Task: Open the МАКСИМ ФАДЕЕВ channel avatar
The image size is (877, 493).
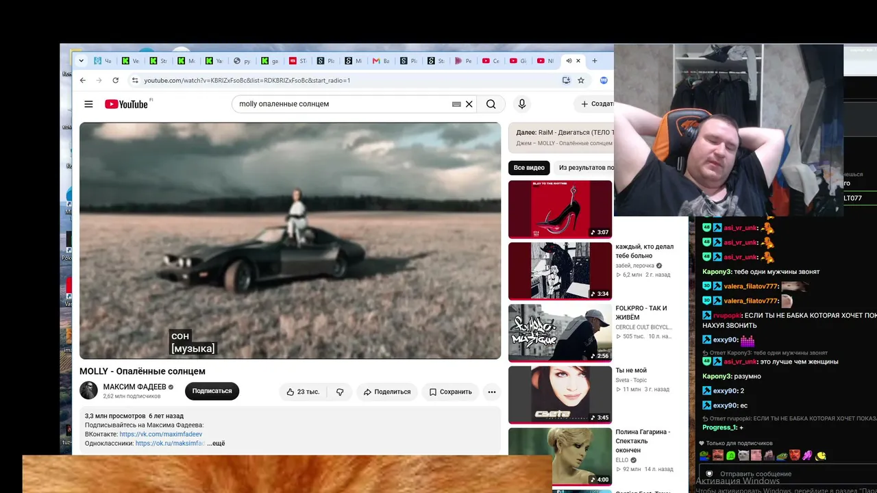Action: (x=89, y=390)
